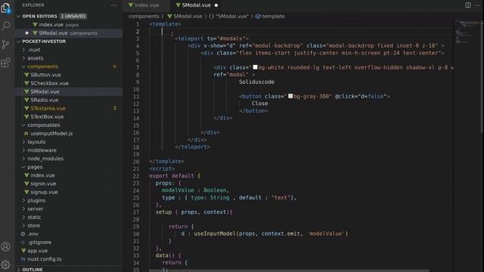Click the vertical editor scrollbar

tap(482, 77)
